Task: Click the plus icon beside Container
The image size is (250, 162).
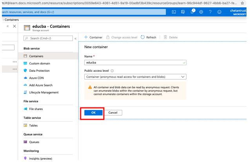Action: click(x=86, y=37)
